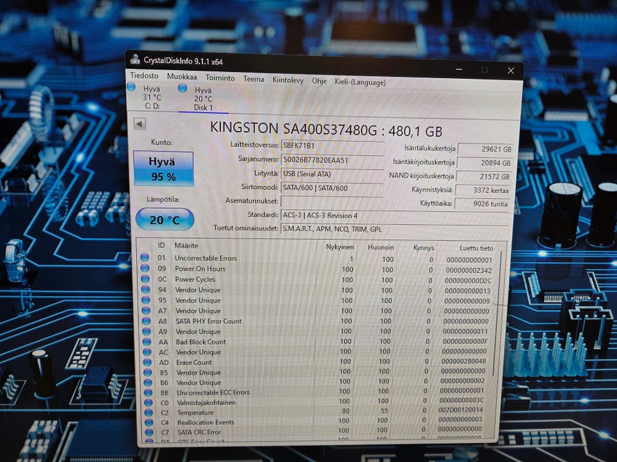The height and width of the screenshot is (462, 617).
Task: Click status icon for Uncorrectable ECC Errors
Action: click(148, 392)
